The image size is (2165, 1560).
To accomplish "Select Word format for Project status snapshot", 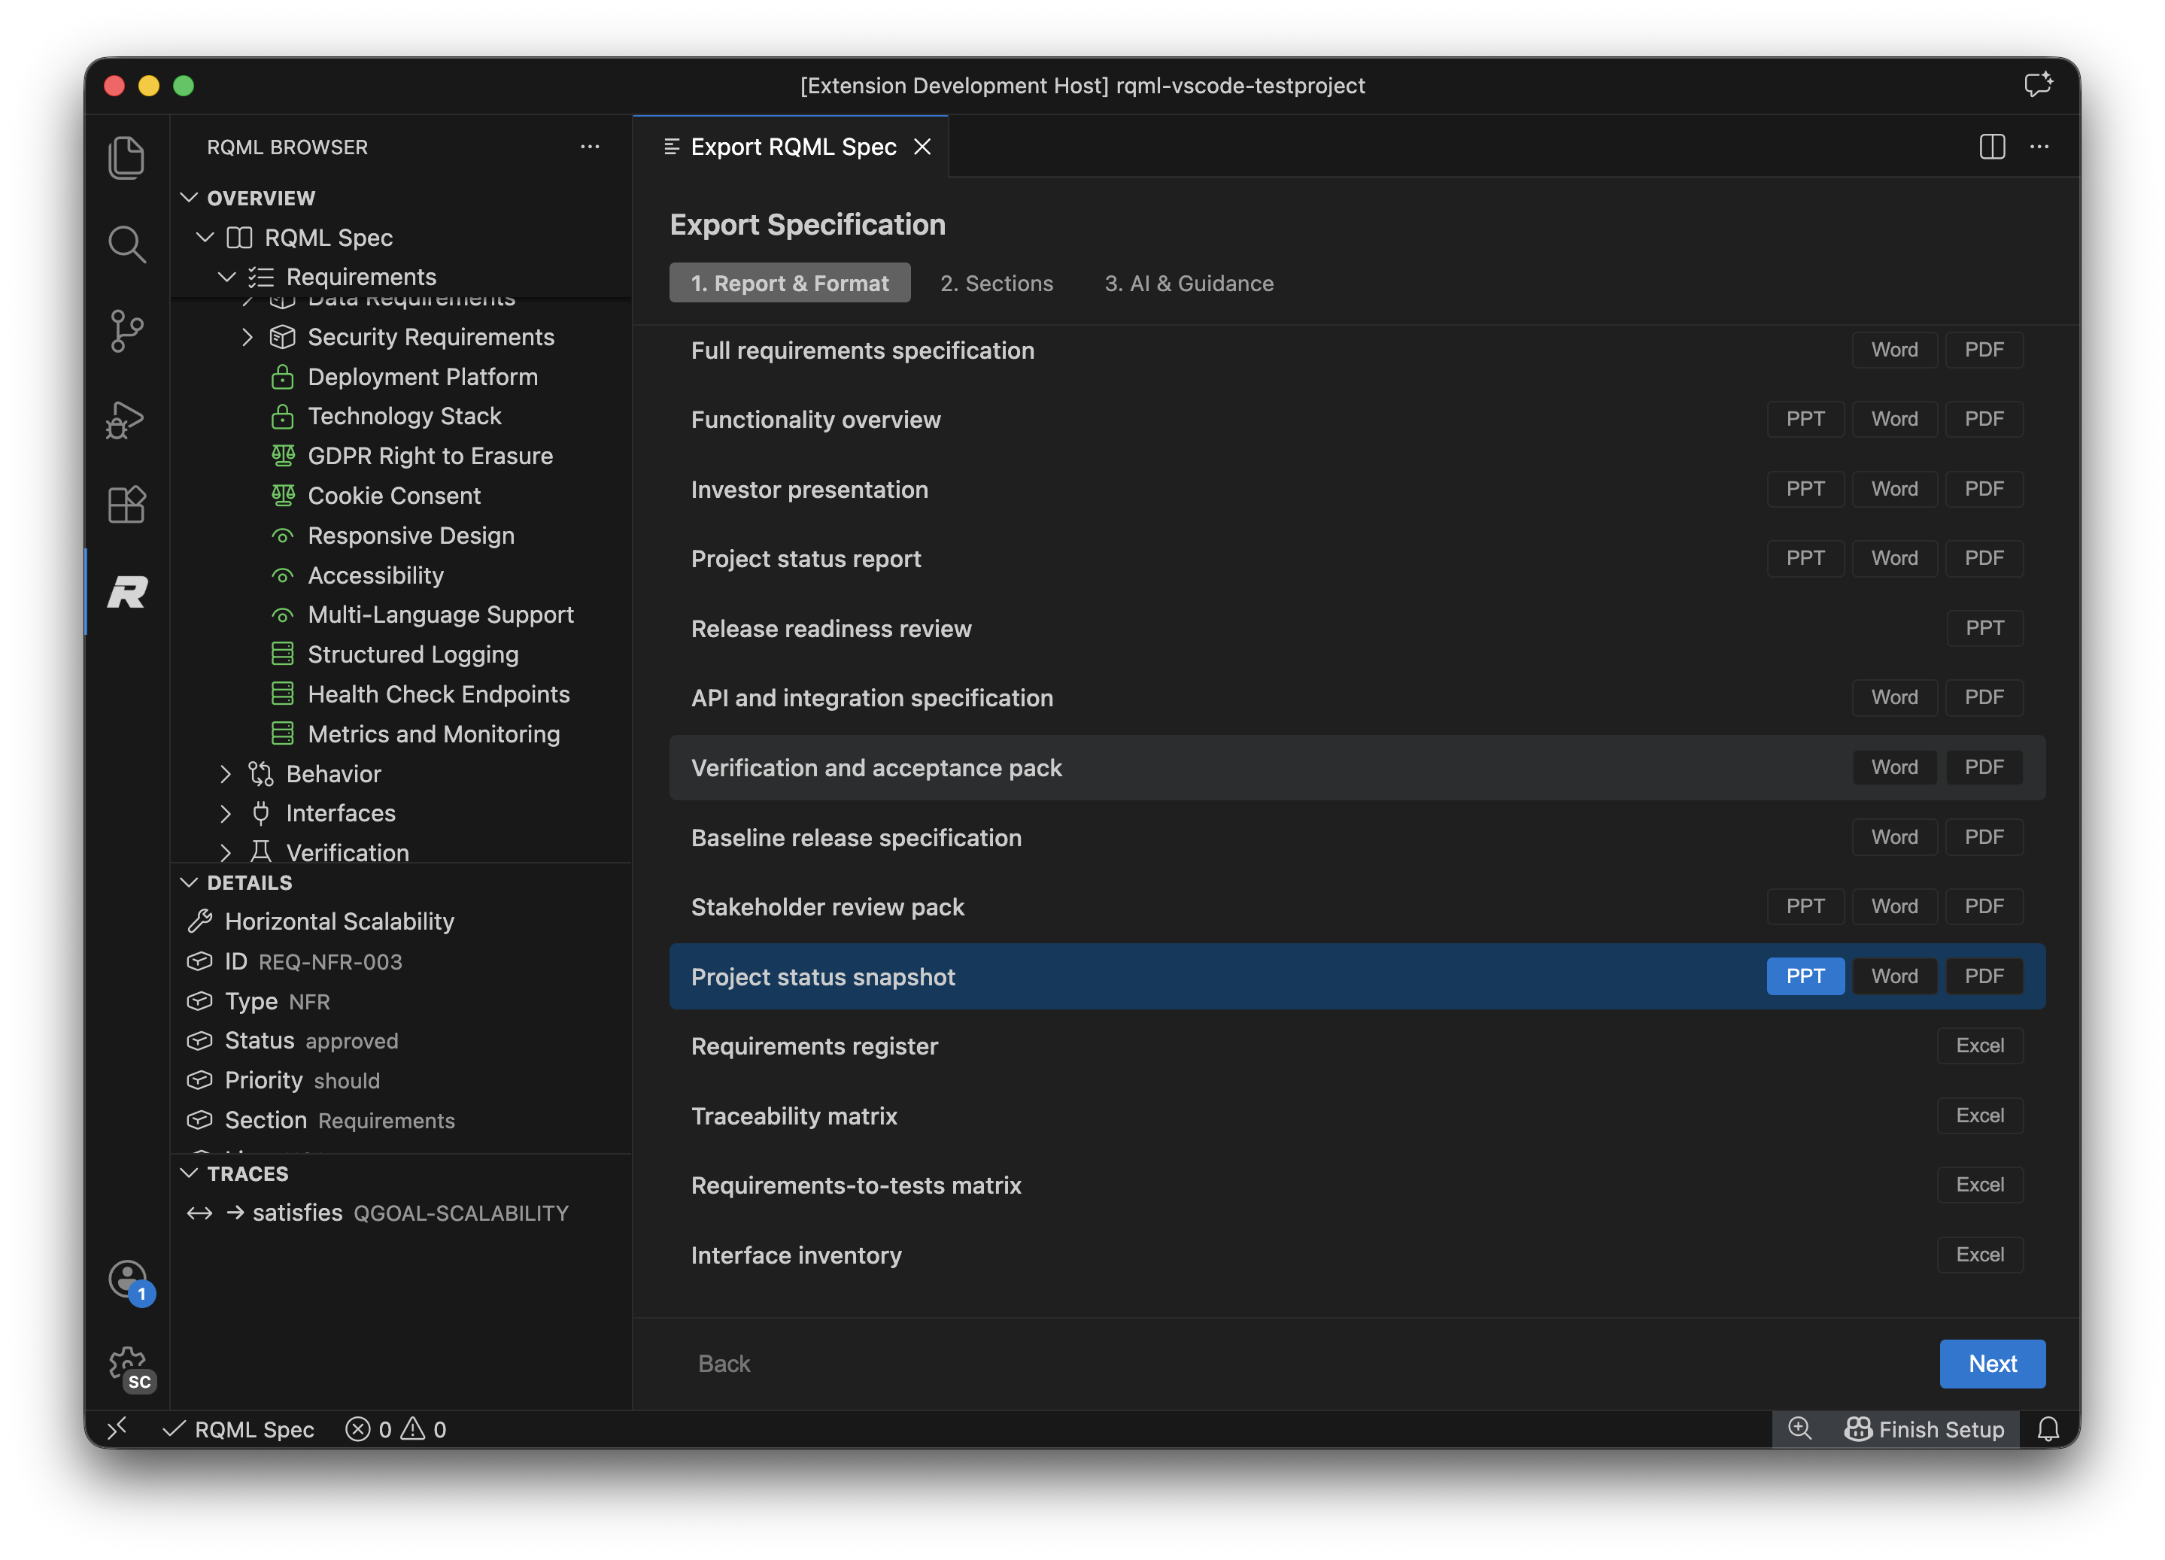I will 1894,976.
